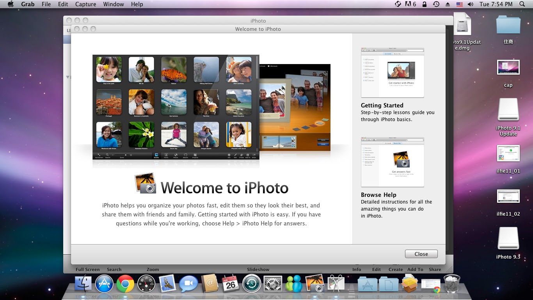The height and width of the screenshot is (300, 533).
Task: Launch the App Store from the Dock
Action: click(104, 284)
